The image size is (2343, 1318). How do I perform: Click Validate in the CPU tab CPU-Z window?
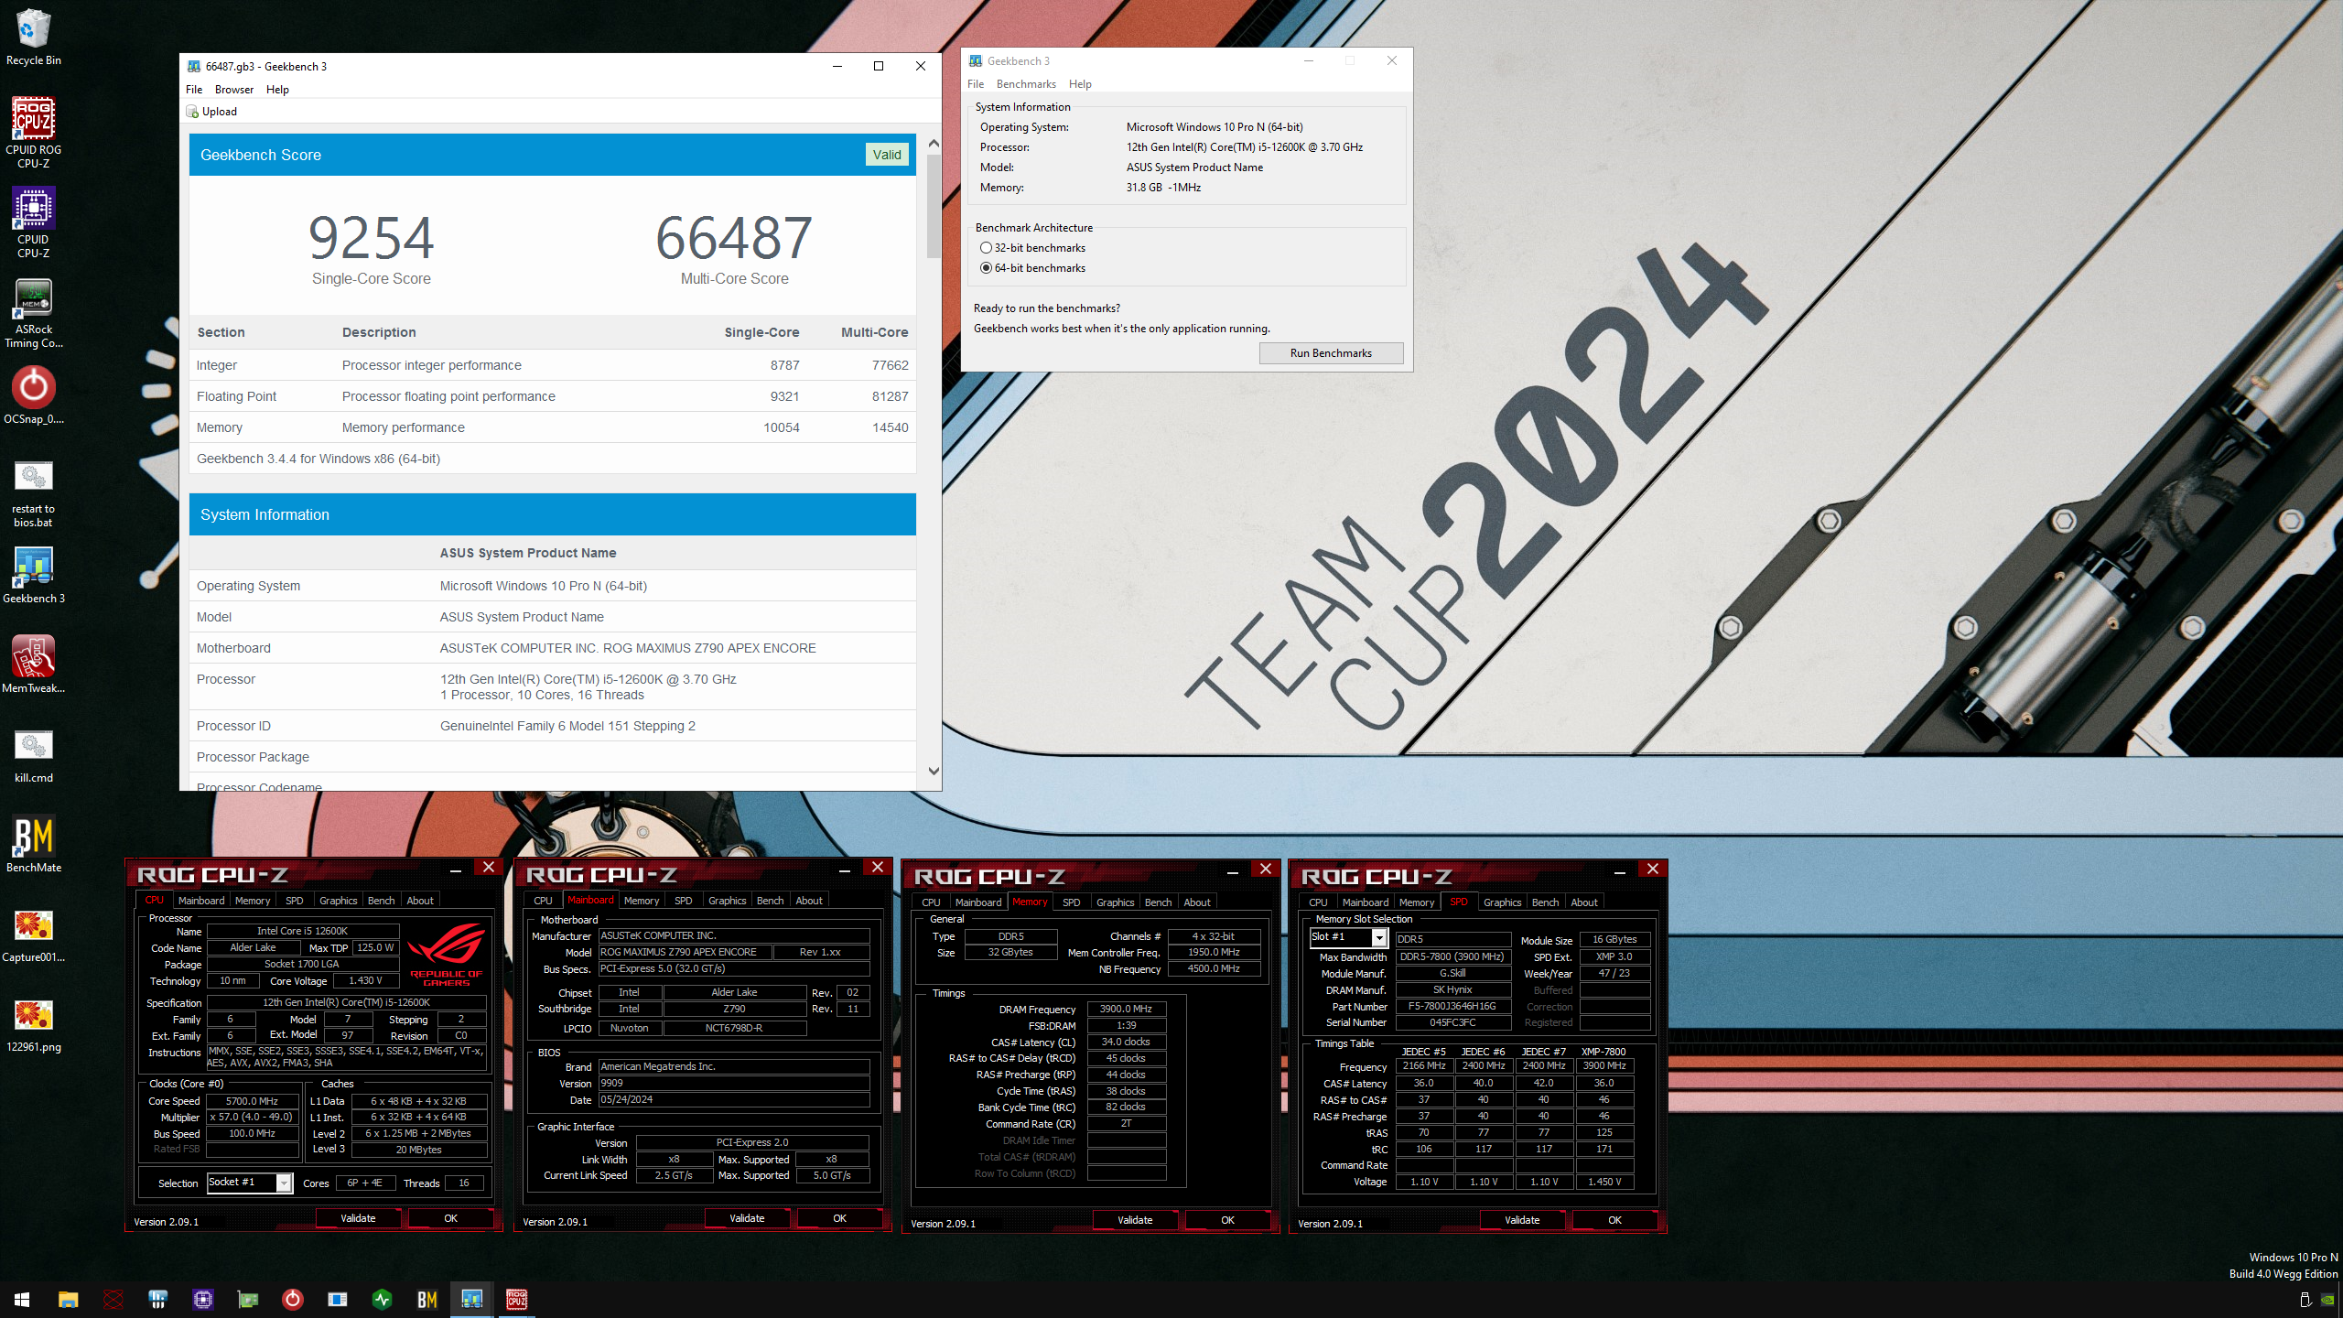[x=358, y=1218]
